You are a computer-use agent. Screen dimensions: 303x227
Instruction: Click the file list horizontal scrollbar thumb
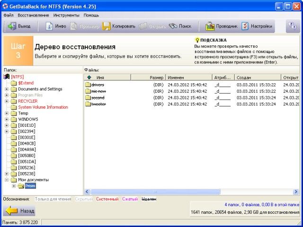tap(155, 192)
